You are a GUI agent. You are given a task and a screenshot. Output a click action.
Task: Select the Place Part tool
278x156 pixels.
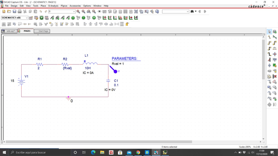click(x=275, y=32)
